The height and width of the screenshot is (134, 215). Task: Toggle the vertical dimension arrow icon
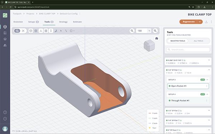pyautogui.click(x=51, y=31)
